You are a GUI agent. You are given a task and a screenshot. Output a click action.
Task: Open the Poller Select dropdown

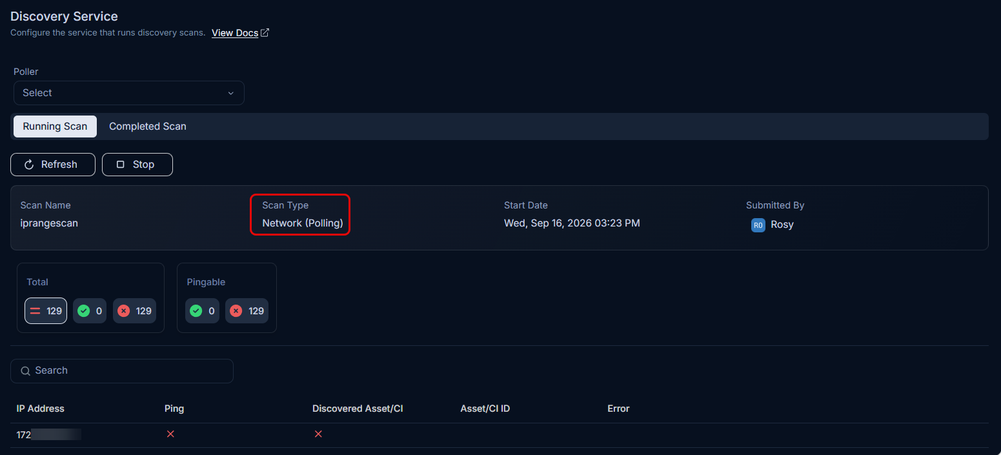click(129, 93)
